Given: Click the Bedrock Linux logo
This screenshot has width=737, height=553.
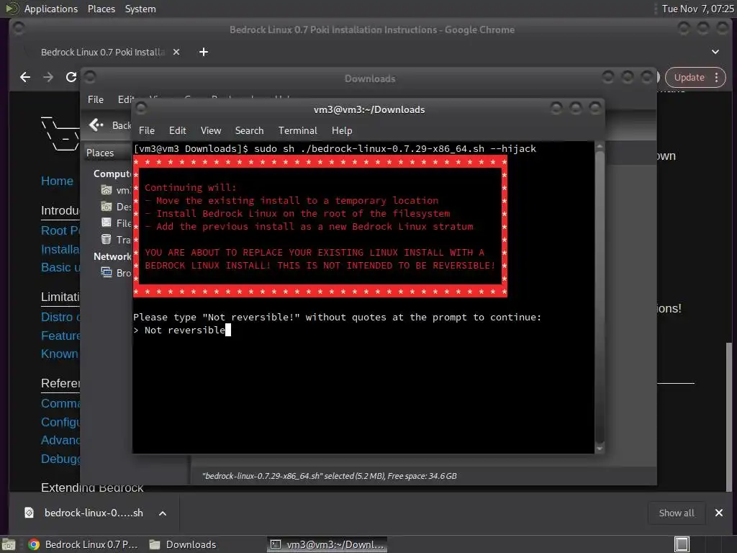Looking at the screenshot, I should click(x=60, y=133).
